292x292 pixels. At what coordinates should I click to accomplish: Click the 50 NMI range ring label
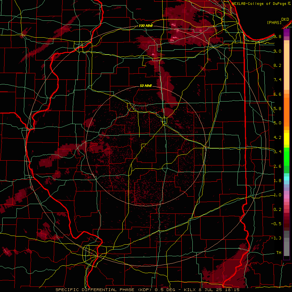pyautogui.click(x=146, y=86)
